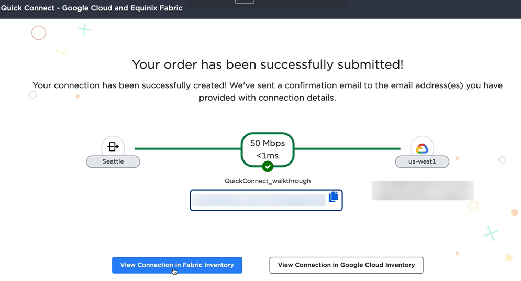Click the QuickConnect_walkthrough connection name

pyautogui.click(x=268, y=181)
